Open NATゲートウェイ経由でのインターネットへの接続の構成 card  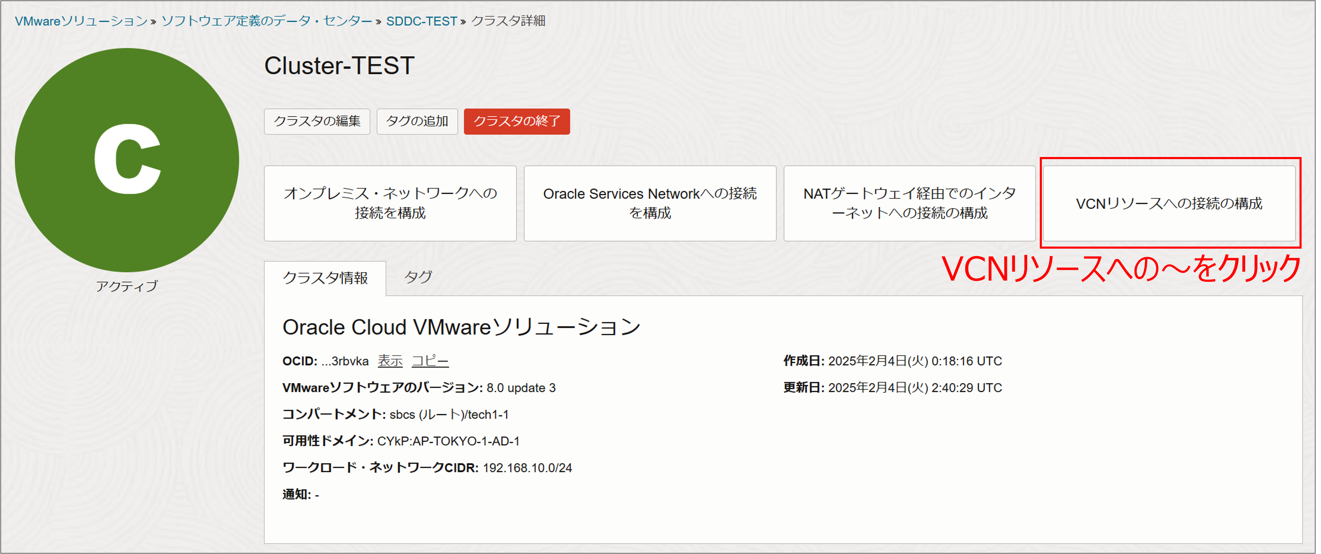coord(910,203)
